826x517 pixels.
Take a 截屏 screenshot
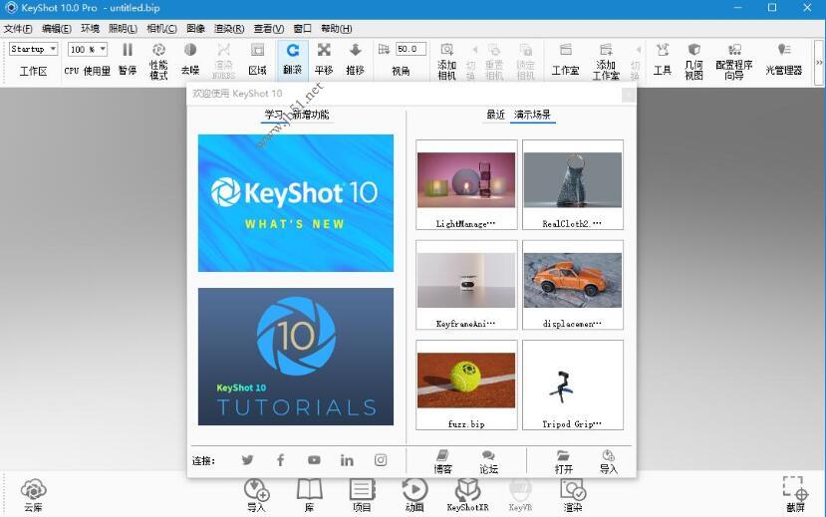click(795, 494)
